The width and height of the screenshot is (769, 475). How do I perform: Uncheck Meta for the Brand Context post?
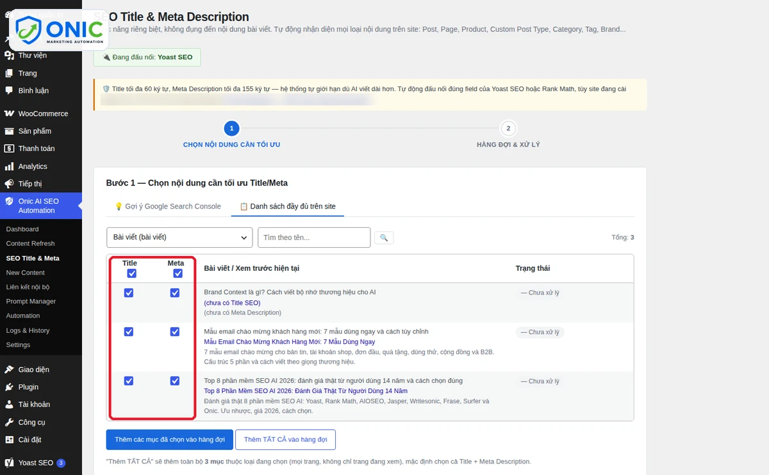click(175, 293)
